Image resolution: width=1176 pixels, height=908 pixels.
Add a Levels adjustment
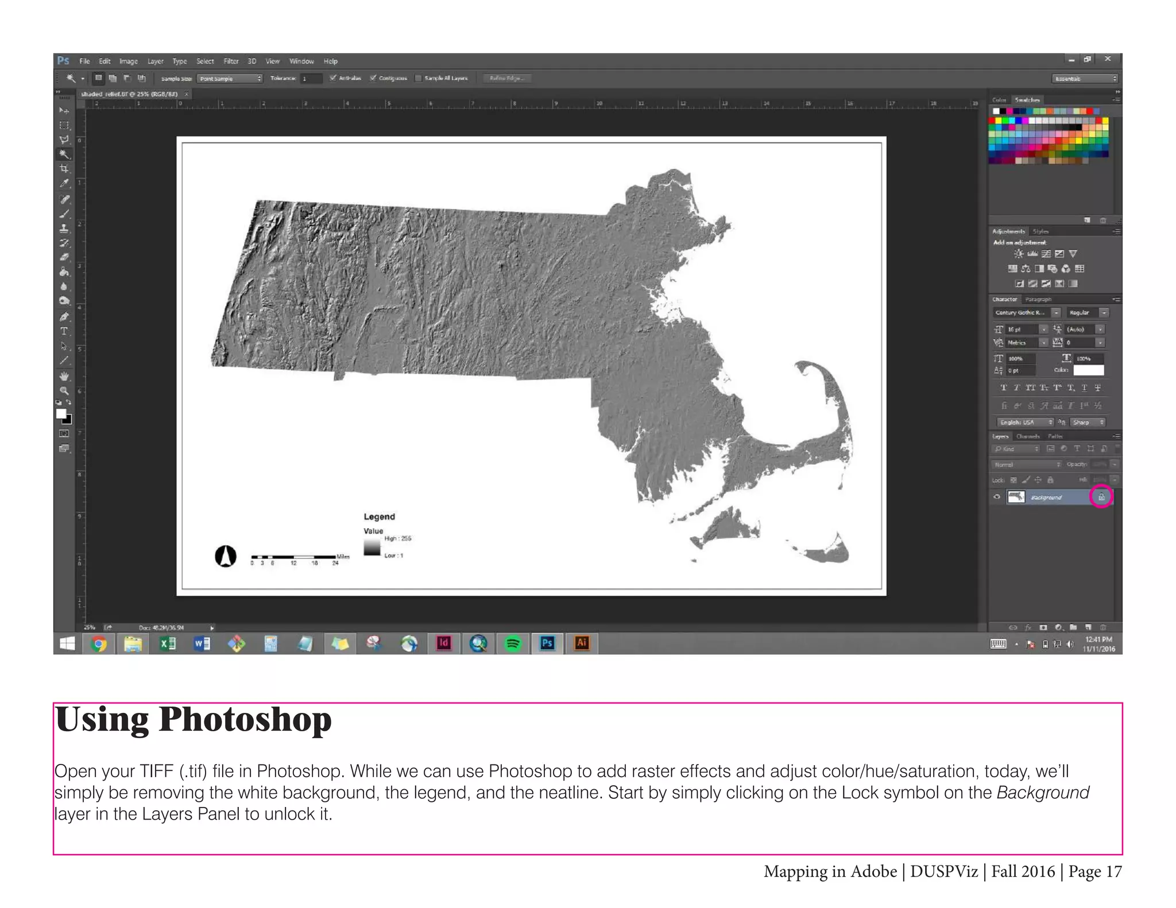(x=1032, y=254)
